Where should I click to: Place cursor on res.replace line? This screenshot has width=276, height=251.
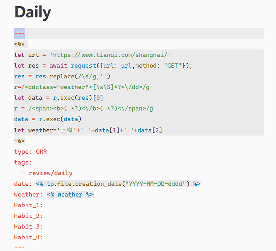(62, 76)
